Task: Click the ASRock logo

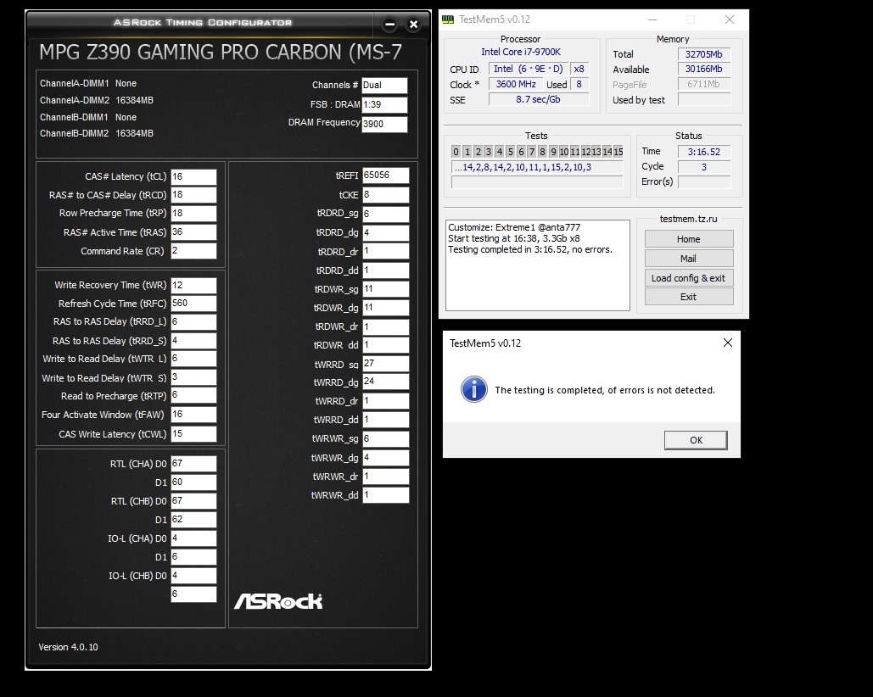Action: coord(278,601)
